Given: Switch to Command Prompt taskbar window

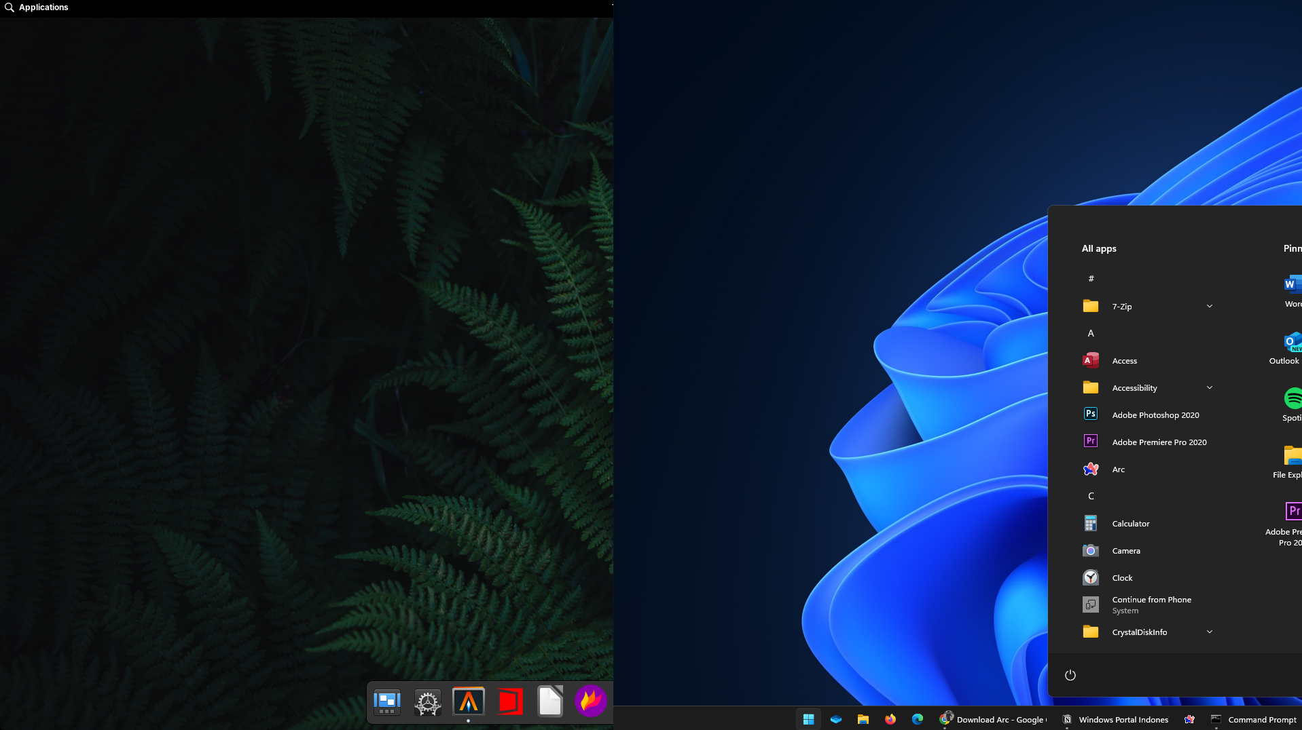Looking at the screenshot, I should click(x=1254, y=719).
